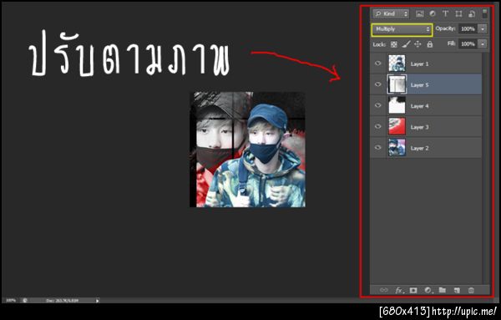Open the Fill slider arrow
Screen dimensions: 501x320
[x=483, y=43]
